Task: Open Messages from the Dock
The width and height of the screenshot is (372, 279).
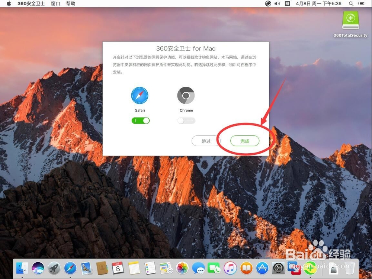Action: 198,268
